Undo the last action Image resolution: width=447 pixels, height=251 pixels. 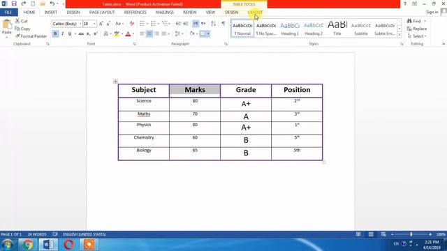coord(52,3)
